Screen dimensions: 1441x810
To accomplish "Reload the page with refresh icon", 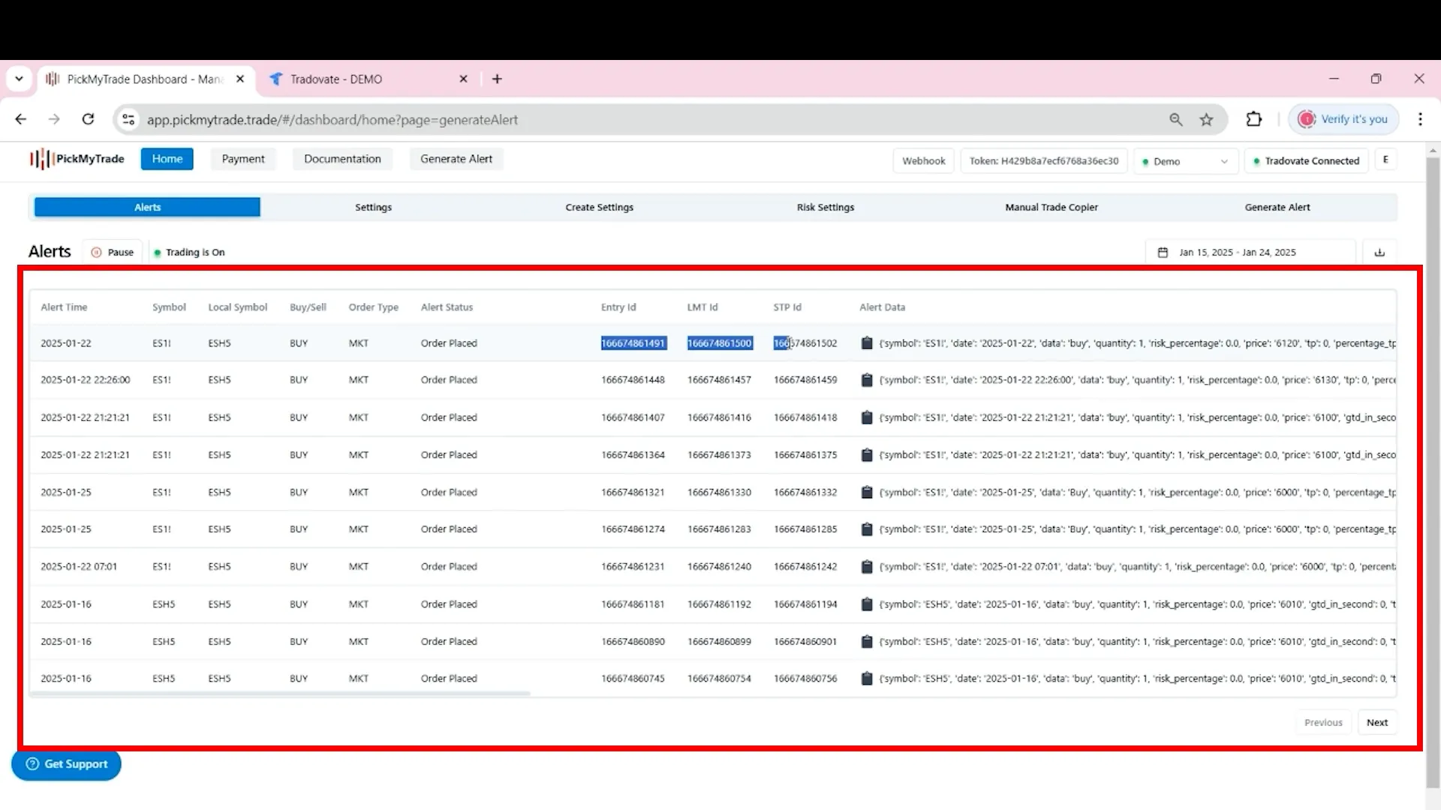I will [x=88, y=119].
